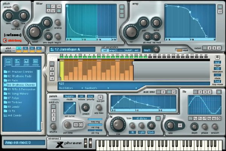Click the browser list scrollbar
Viewport: 226px width, 151px height.
click(38, 100)
